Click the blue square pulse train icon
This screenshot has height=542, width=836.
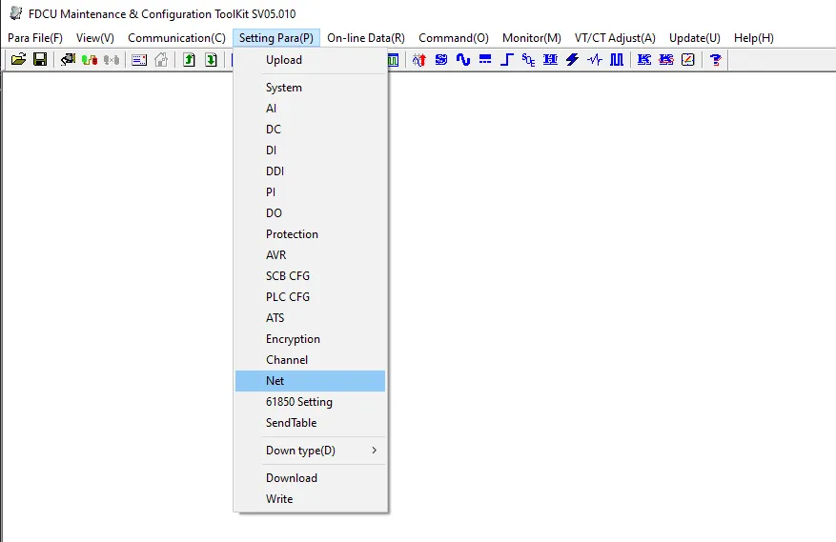pos(617,59)
